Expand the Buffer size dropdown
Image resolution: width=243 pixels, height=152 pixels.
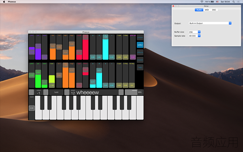pyautogui.click(x=194, y=32)
